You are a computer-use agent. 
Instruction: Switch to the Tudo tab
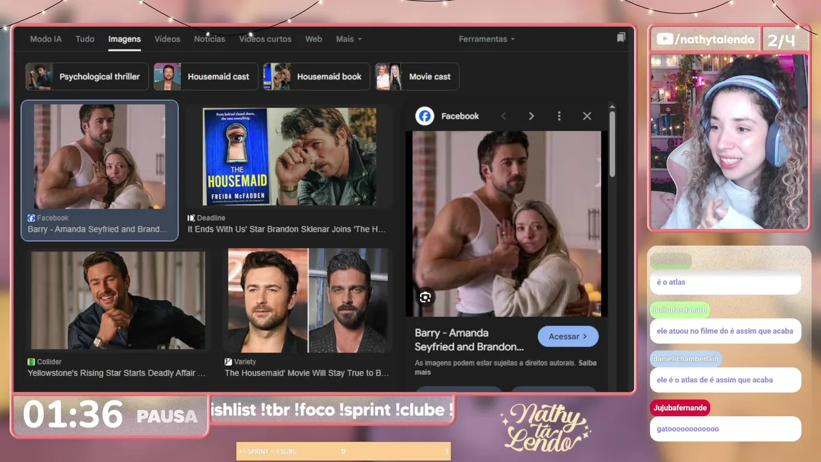(x=85, y=39)
